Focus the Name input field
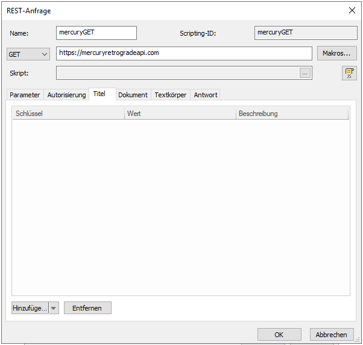This screenshot has height=345, width=363. [x=96, y=33]
